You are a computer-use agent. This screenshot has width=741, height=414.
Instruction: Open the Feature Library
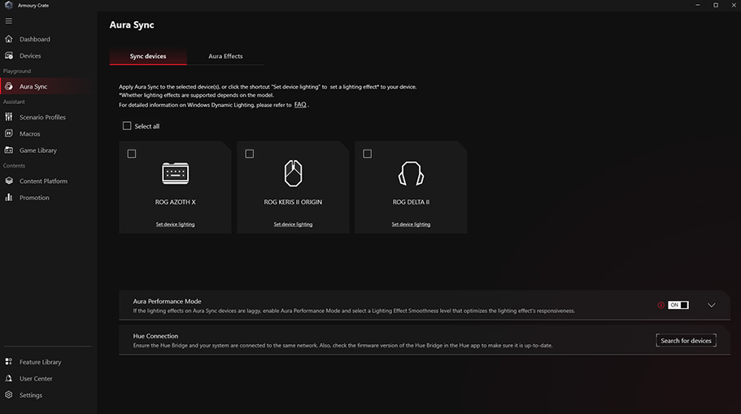pos(40,362)
